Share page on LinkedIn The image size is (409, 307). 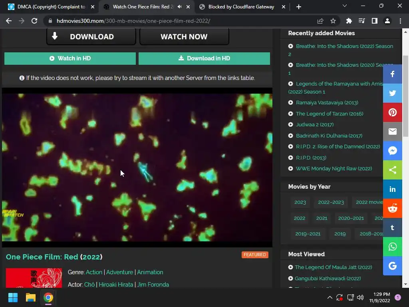point(392,189)
